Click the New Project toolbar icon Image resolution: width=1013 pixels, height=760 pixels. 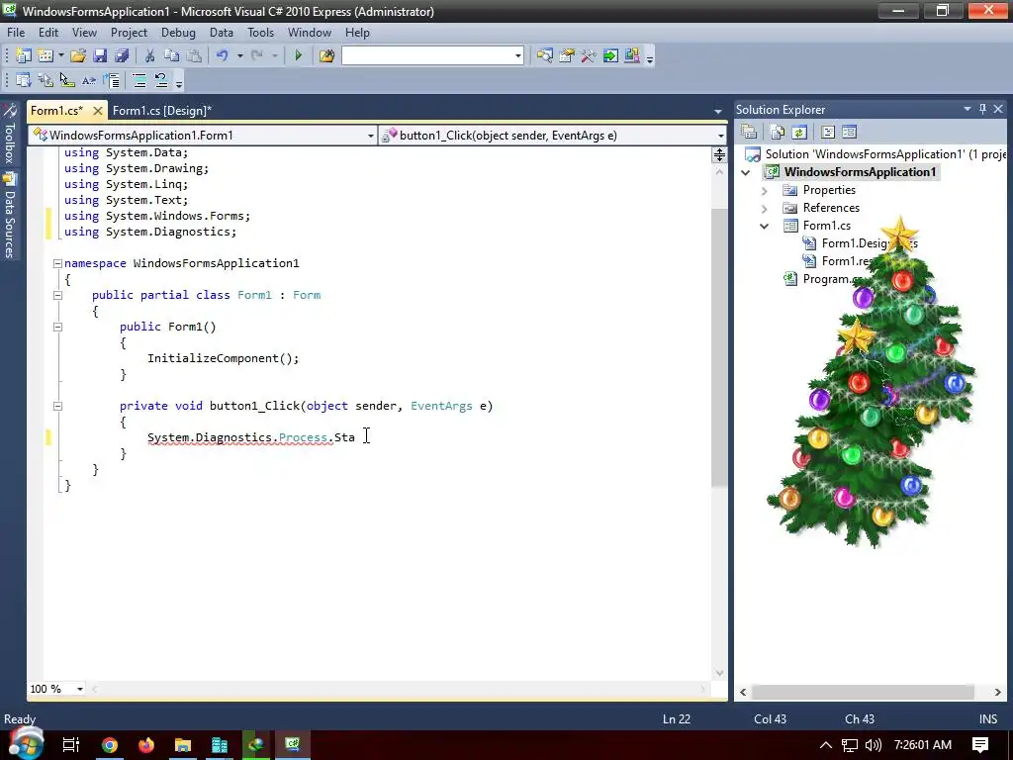[24, 55]
